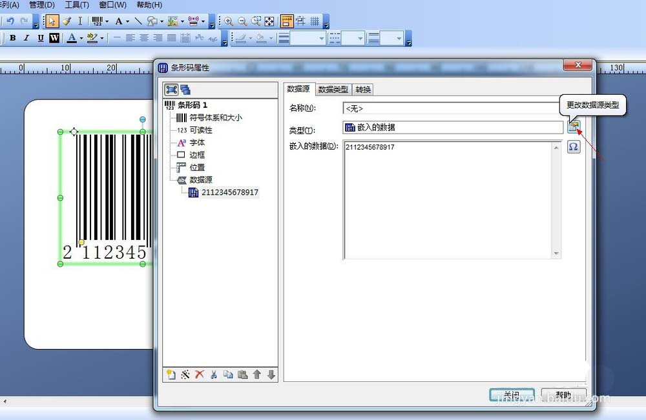Click the Undo arrow in the toolbar
The image size is (646, 420).
click(10, 21)
